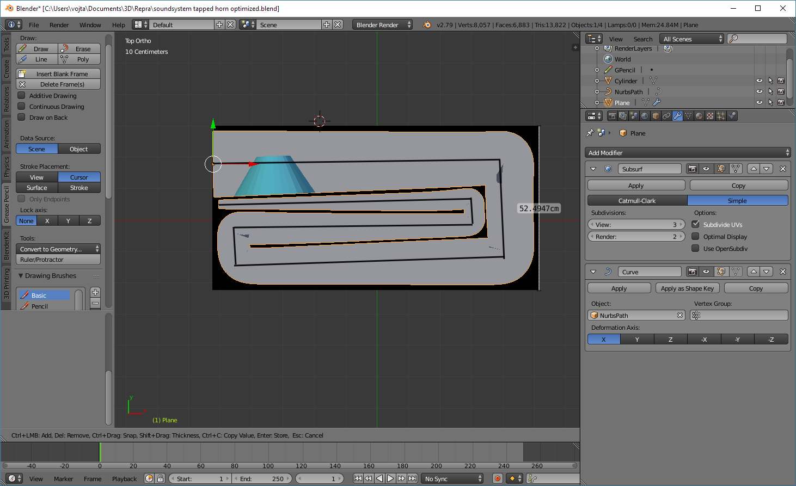Enable Continuous Drawing checkbox
The width and height of the screenshot is (796, 486).
[x=22, y=106]
